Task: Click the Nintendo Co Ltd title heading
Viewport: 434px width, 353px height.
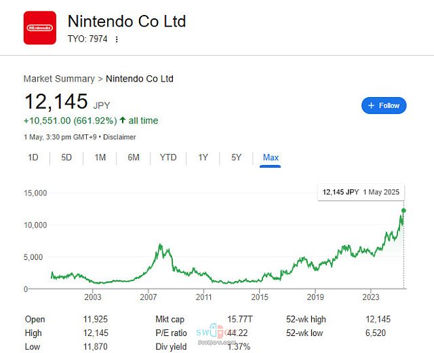Action: point(127,21)
